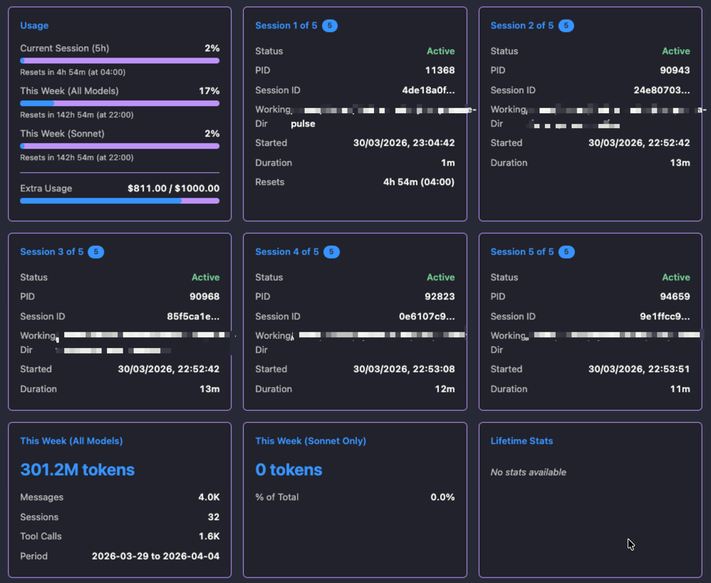Click the Messages value 4.0K
This screenshot has height=583, width=711.
(x=209, y=497)
